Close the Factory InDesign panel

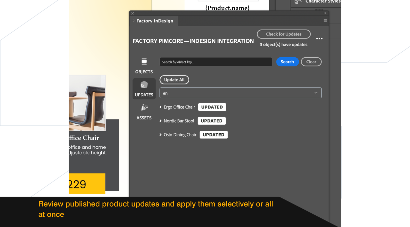[x=133, y=13]
